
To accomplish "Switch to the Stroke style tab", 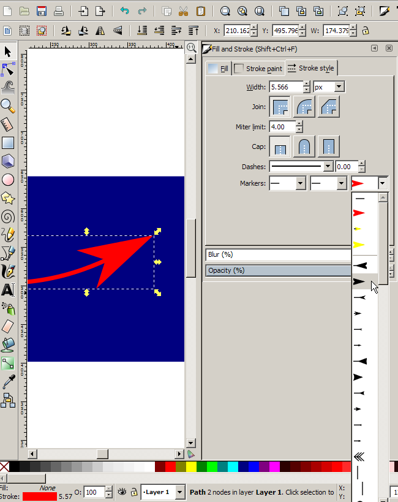I will [311, 68].
